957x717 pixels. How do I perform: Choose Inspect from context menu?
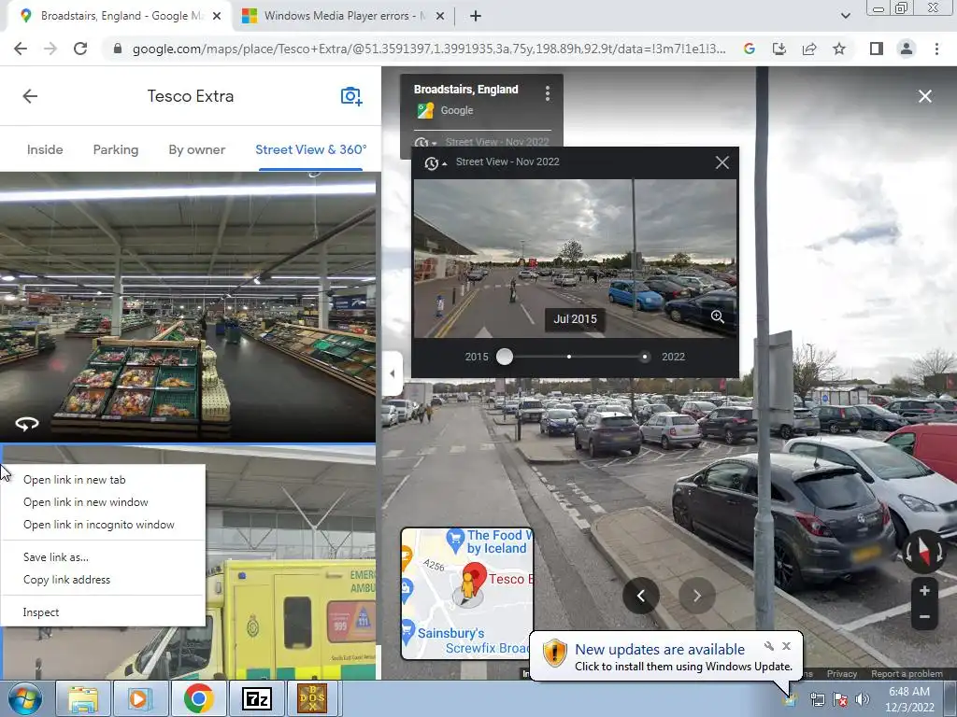coord(41,612)
